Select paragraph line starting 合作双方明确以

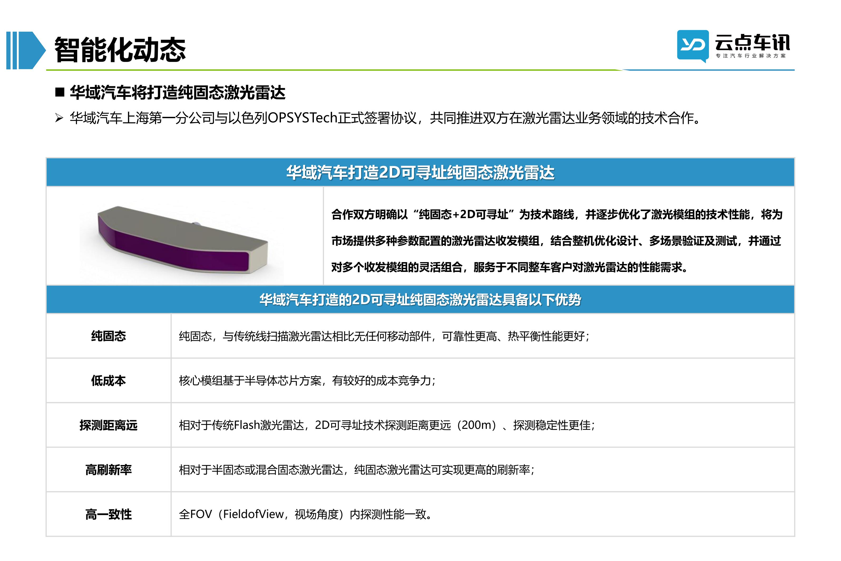(557, 214)
